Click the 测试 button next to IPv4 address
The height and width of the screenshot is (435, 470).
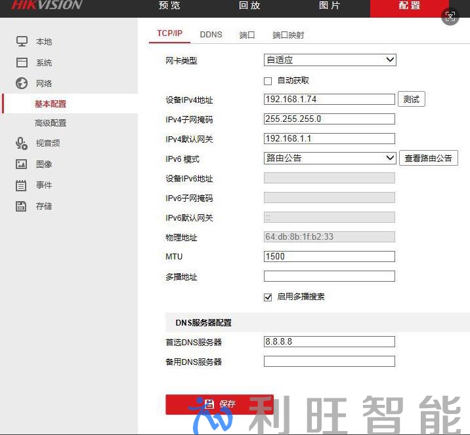(412, 100)
